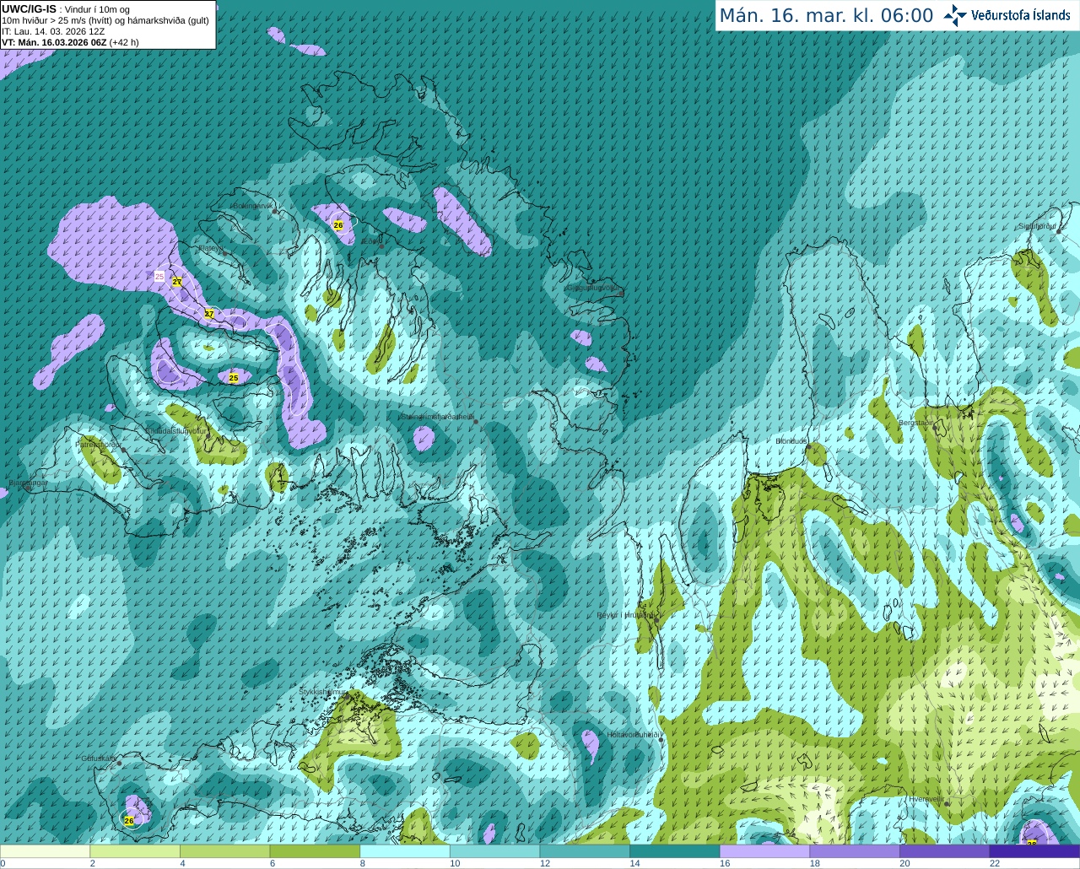Click the Blönduós station label
This screenshot has height=869, width=1080.
[x=791, y=441]
